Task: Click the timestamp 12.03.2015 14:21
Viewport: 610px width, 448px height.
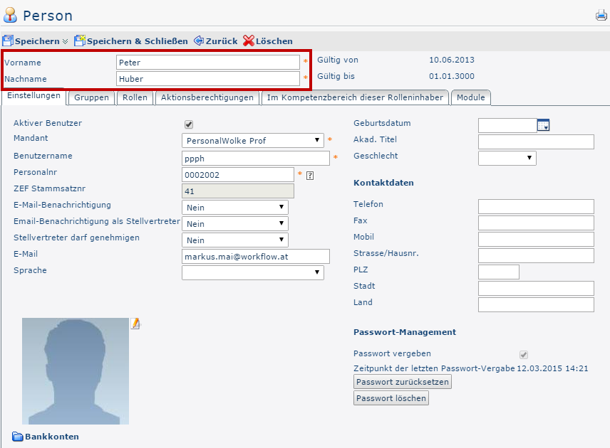Action: tap(552, 368)
